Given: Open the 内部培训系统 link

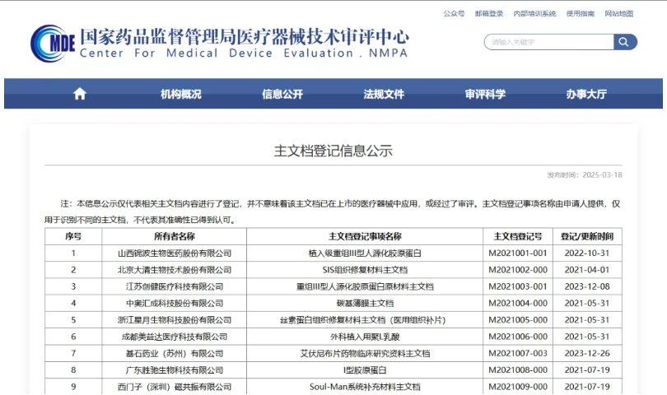Looking at the screenshot, I should tap(534, 13).
